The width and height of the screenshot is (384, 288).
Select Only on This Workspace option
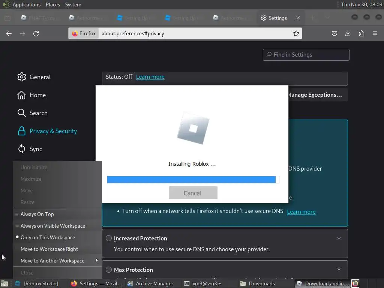(57, 237)
